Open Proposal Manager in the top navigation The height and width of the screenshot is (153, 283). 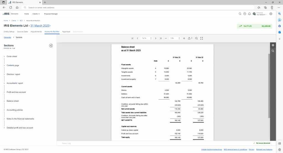(51, 14)
